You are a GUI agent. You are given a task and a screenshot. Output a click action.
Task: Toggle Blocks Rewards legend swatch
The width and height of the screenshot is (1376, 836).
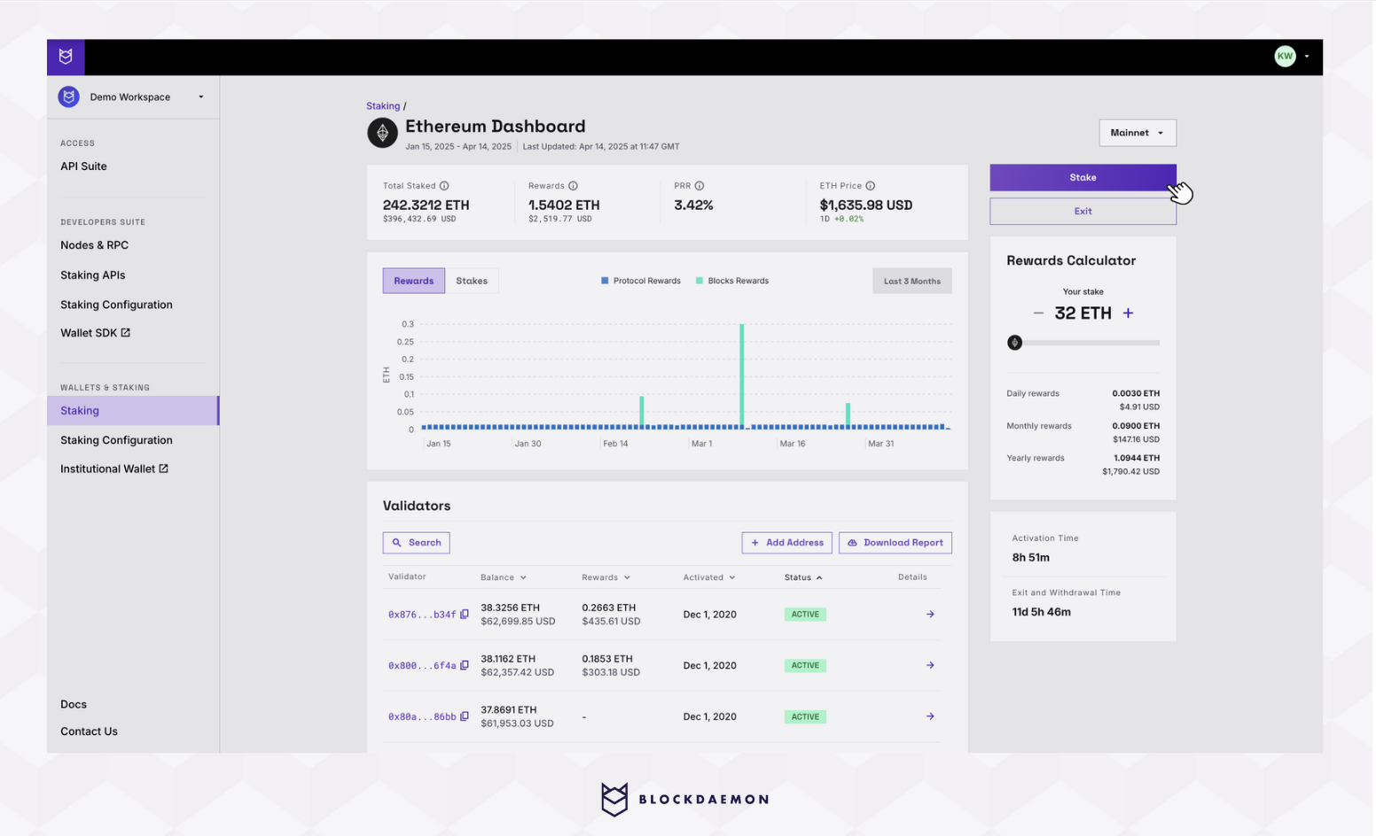point(700,281)
